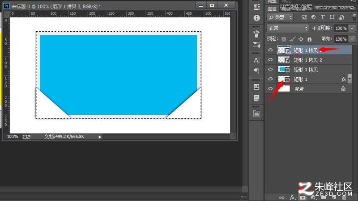Viewport: 358px width, 201px height.
Task: Click the Photoshop Ps icon in title bar
Action: [6, 6]
